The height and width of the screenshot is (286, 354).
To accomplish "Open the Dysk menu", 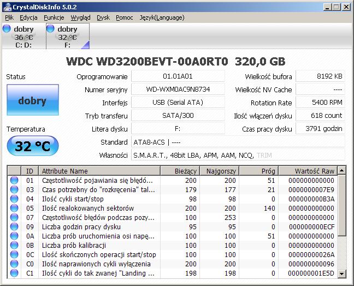I will point(103,17).
